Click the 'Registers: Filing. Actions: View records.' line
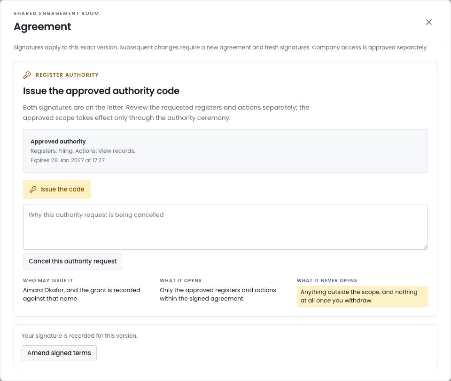451x381 pixels. pos(83,151)
